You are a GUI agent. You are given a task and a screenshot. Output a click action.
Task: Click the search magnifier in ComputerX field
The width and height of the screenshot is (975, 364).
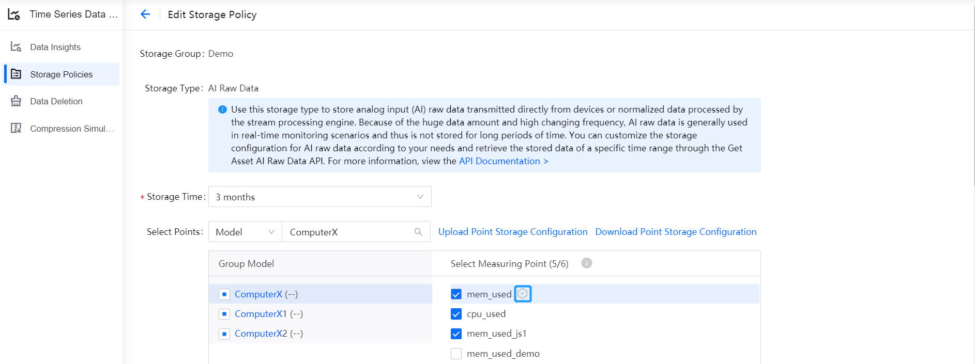tap(418, 232)
